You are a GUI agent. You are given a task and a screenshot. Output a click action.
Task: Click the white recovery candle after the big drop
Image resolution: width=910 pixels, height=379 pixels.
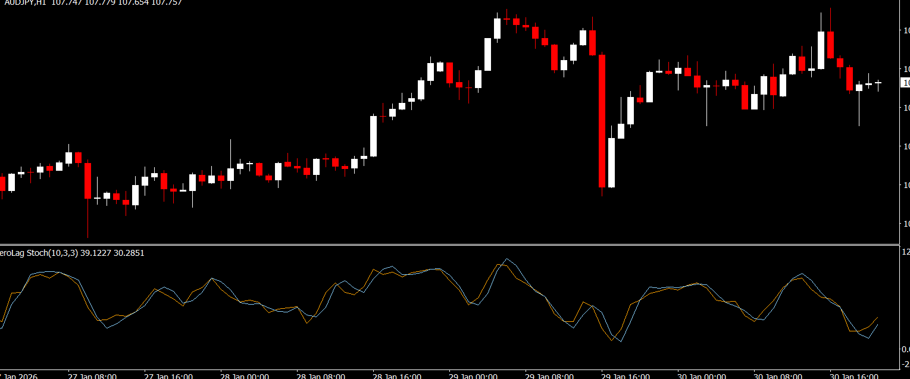click(x=611, y=162)
